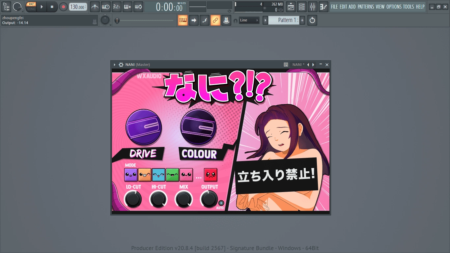Add a new pattern with the plus button
The width and height of the screenshot is (450, 253).
302,20
